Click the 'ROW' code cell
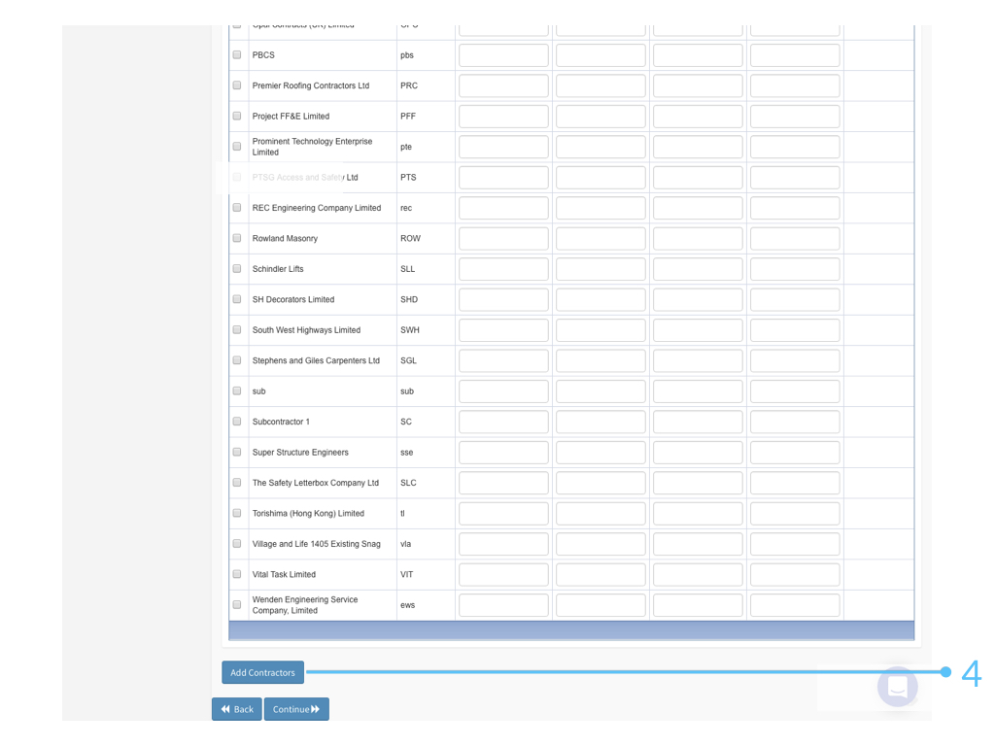 tap(411, 239)
